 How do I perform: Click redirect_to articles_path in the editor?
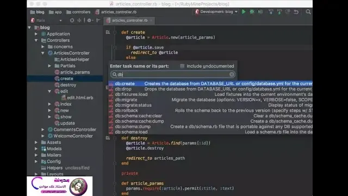tap(156, 158)
